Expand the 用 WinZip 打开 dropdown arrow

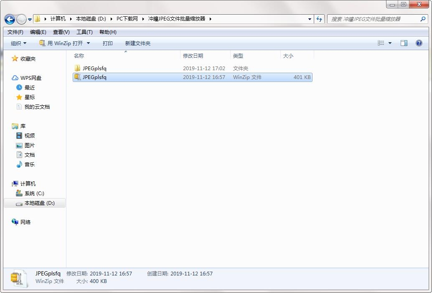pyautogui.click(x=88, y=43)
